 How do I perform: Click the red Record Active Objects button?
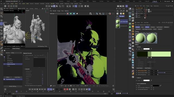[65, 89]
